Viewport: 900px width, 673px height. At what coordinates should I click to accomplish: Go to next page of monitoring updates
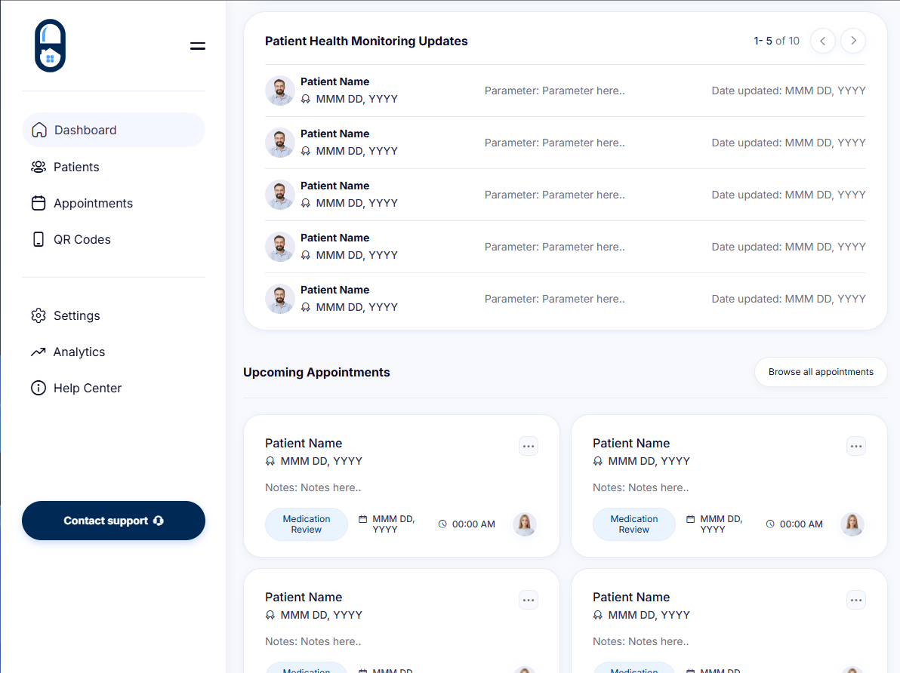(853, 41)
